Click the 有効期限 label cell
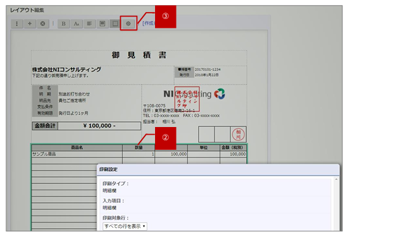The width and height of the screenshot is (405, 237). (x=45, y=113)
